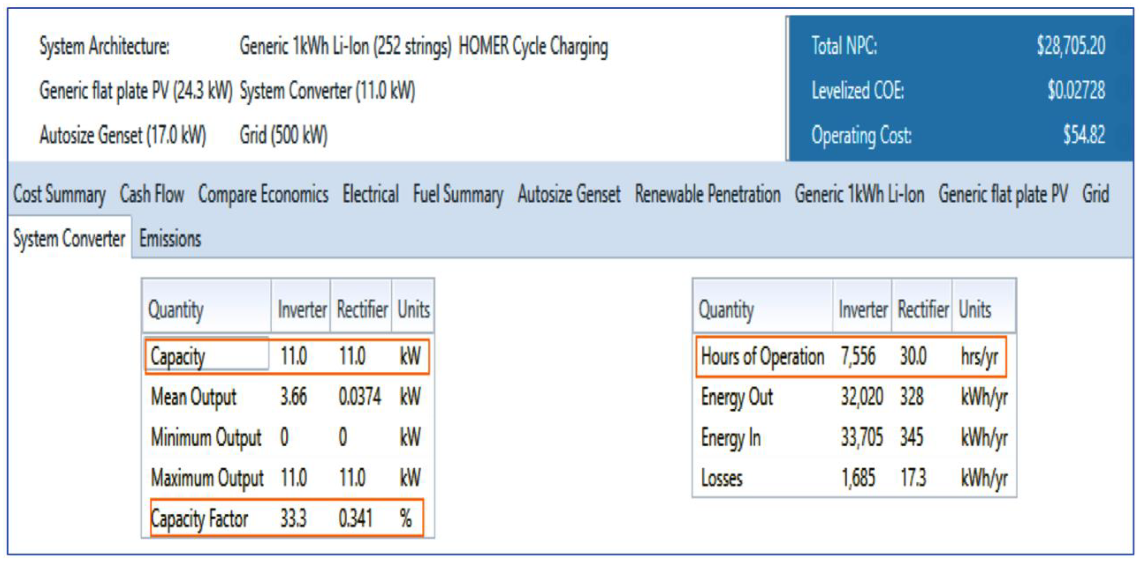Click the Inverter column header in left table

[301, 309]
